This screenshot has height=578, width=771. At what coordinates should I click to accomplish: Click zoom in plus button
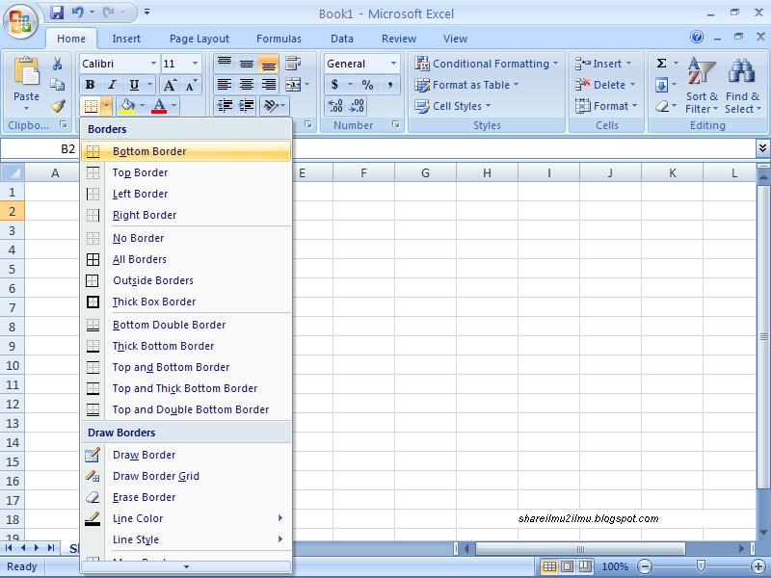(758, 566)
